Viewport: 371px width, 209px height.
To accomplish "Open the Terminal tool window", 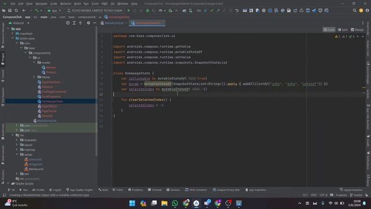I will click(x=155, y=190).
